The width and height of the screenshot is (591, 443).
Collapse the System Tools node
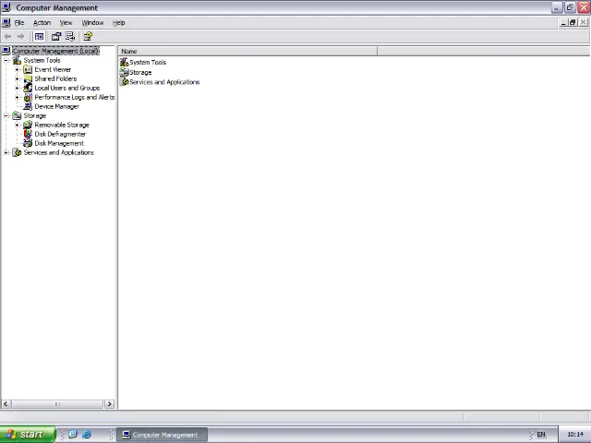[x=6, y=60]
